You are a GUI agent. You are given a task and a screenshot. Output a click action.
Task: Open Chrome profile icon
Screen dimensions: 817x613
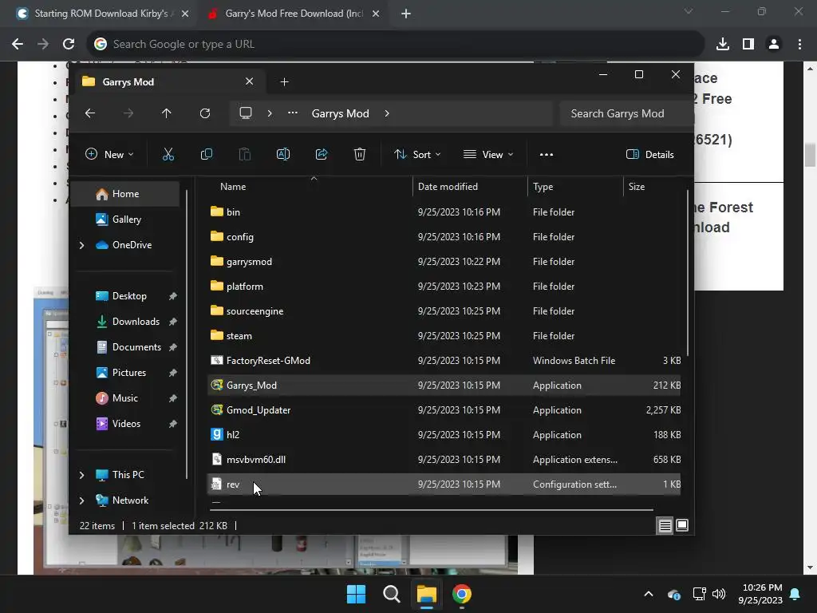click(x=774, y=44)
